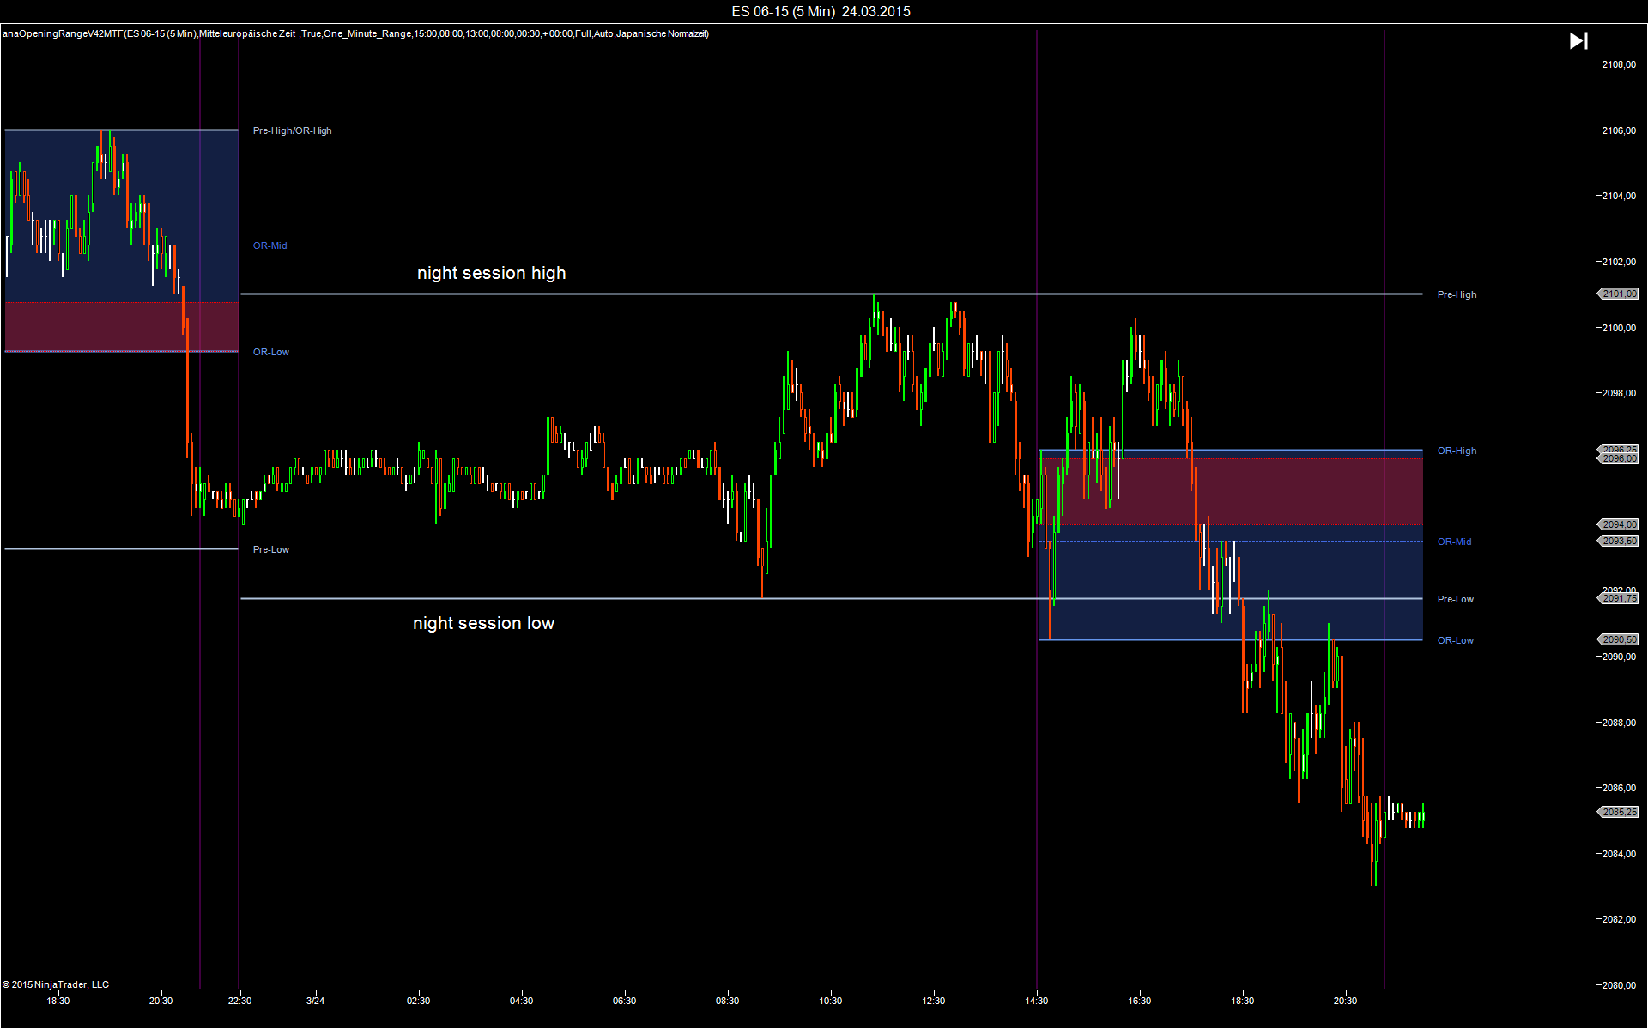Click the scroll-to-latest-bar arrow icon
Screen dimensions: 1648x1029
pyautogui.click(x=1578, y=40)
